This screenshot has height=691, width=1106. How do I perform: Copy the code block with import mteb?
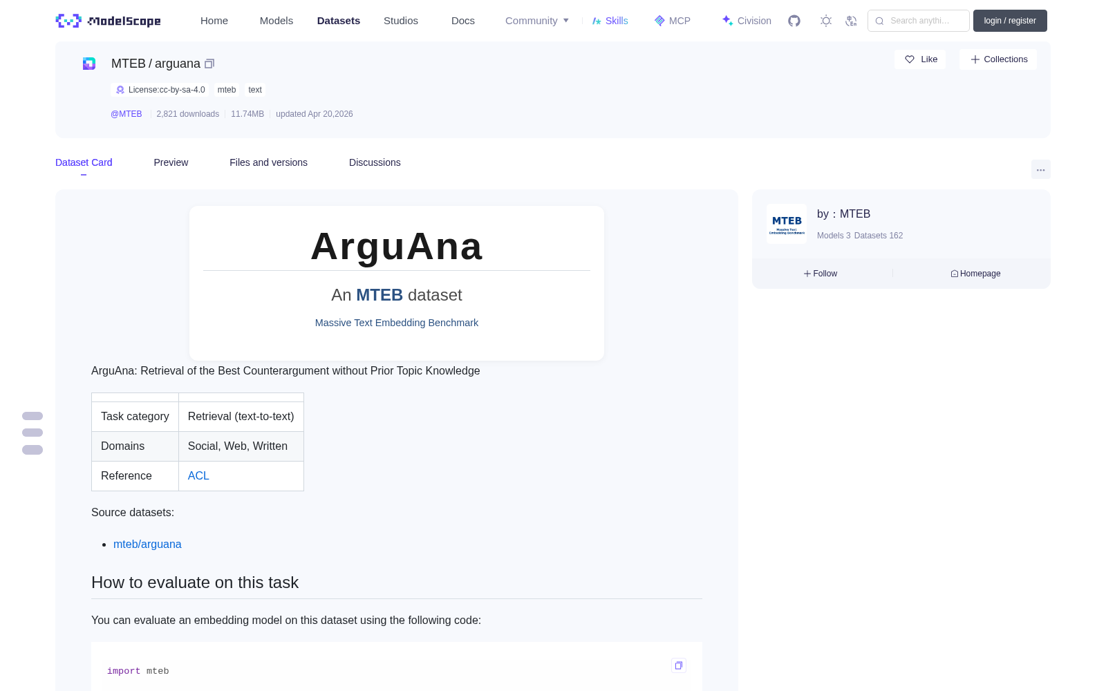click(x=679, y=665)
